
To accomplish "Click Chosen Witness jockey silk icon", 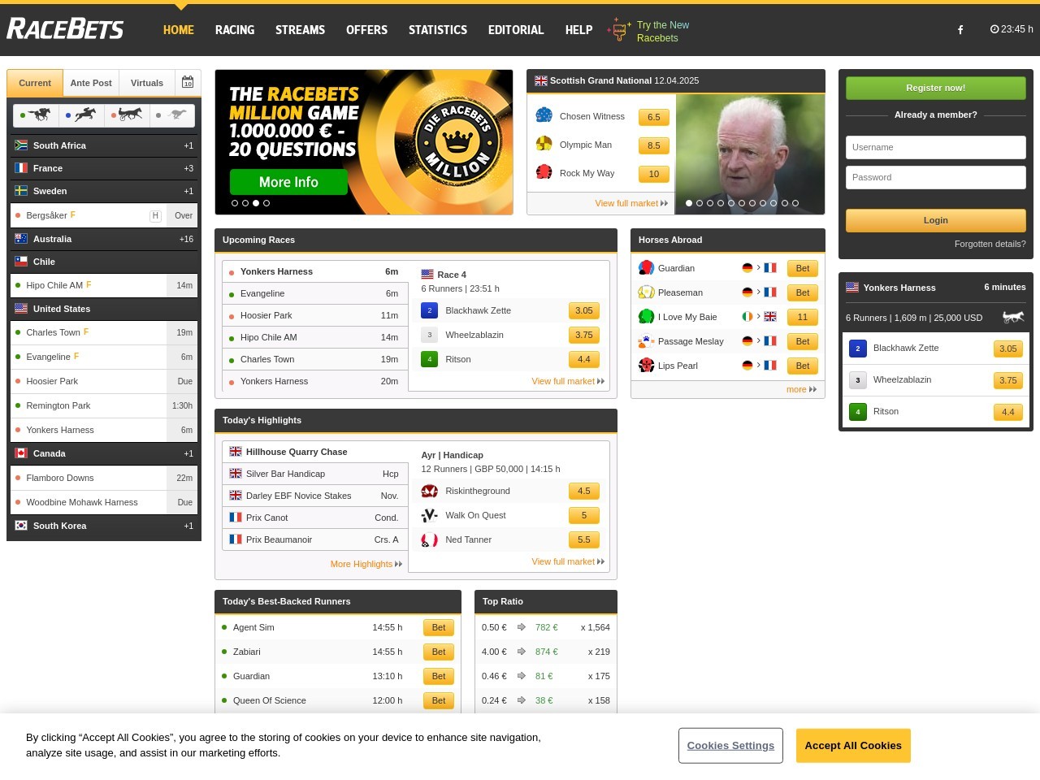I will point(544,115).
